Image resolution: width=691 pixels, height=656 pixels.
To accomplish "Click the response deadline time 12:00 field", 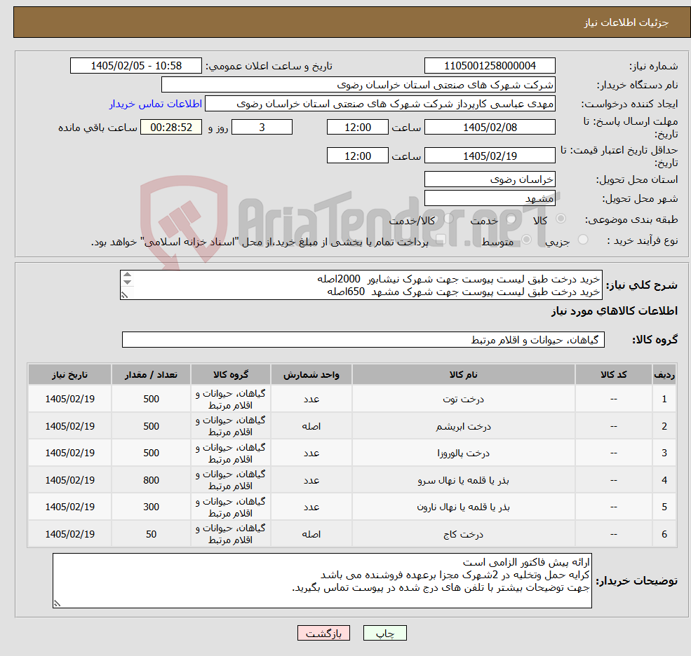I will [357, 128].
